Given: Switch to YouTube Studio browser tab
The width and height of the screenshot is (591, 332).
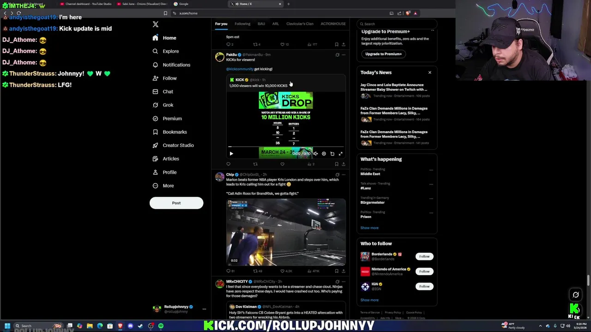Looking at the screenshot, I should click(x=86, y=4).
